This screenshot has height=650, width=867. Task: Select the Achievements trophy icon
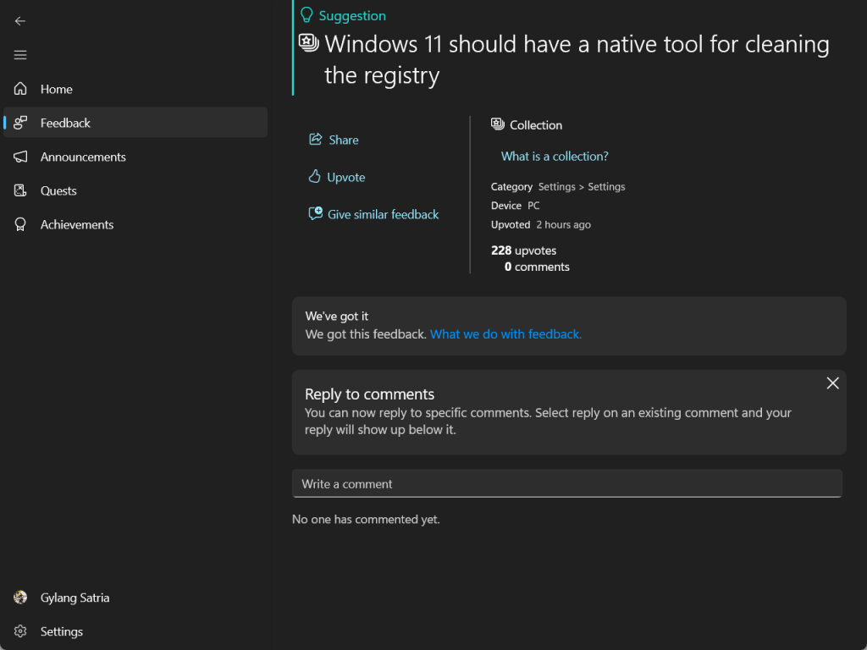19,224
